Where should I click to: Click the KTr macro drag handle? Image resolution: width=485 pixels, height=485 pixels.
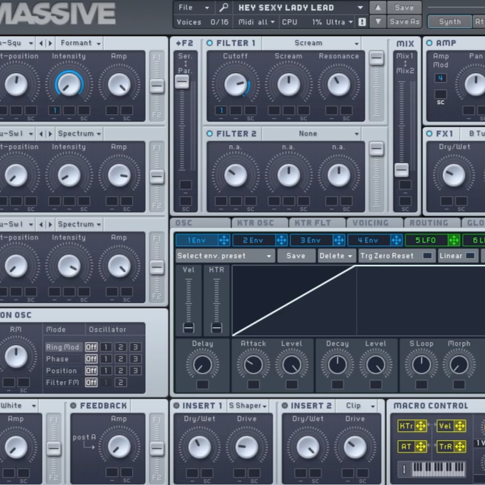pos(421,426)
